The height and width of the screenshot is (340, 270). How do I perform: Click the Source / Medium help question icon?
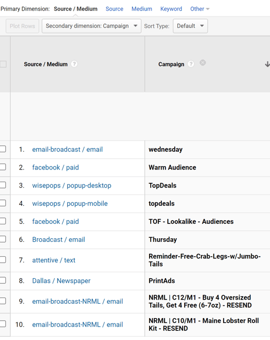(74, 64)
